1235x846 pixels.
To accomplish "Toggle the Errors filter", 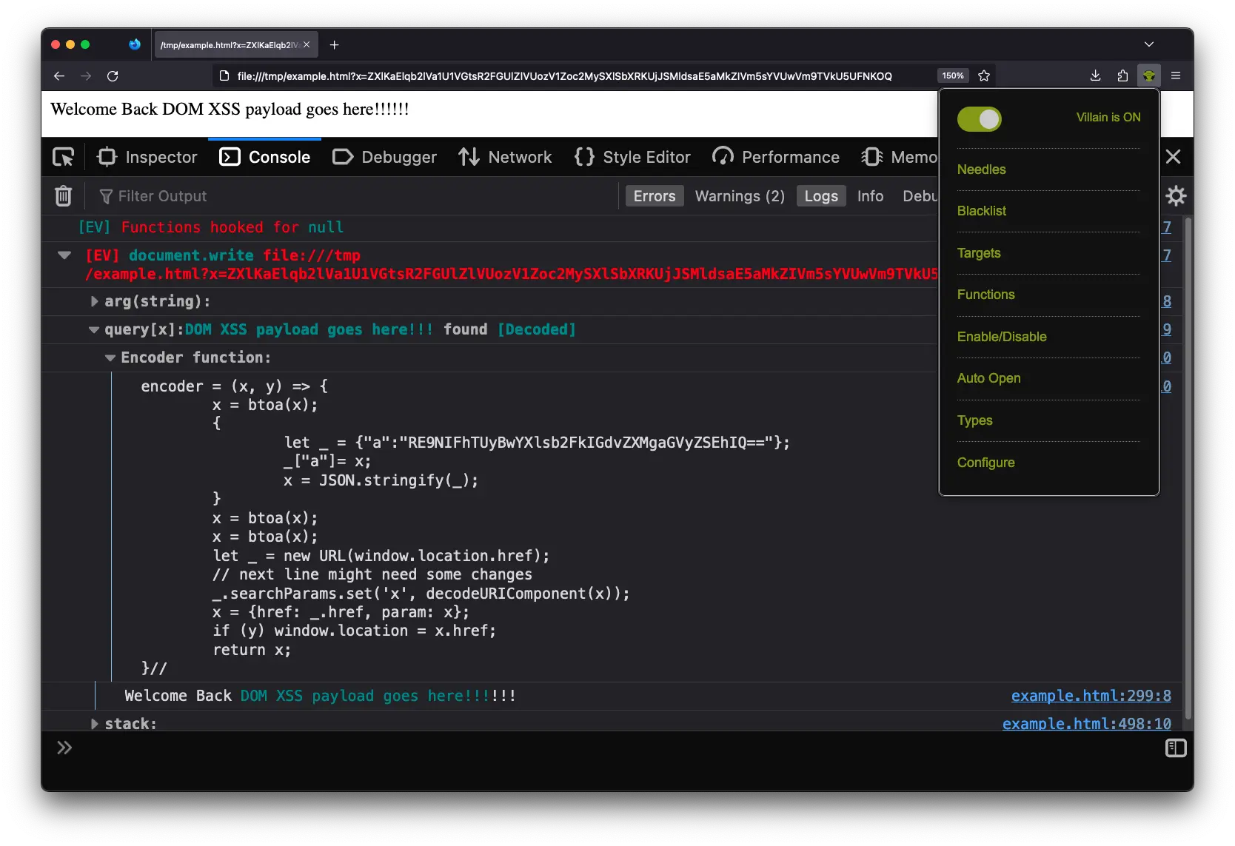I will click(x=654, y=196).
